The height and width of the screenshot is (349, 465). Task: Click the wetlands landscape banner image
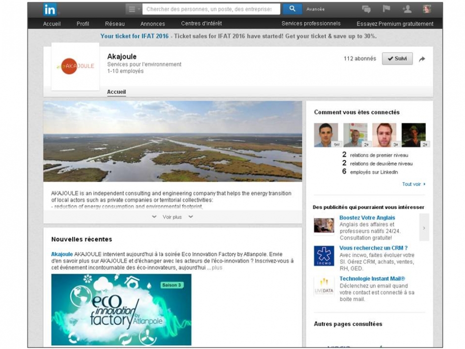click(x=173, y=141)
